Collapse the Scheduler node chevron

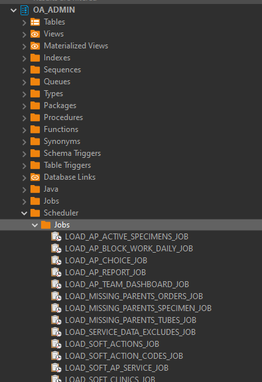point(24,214)
